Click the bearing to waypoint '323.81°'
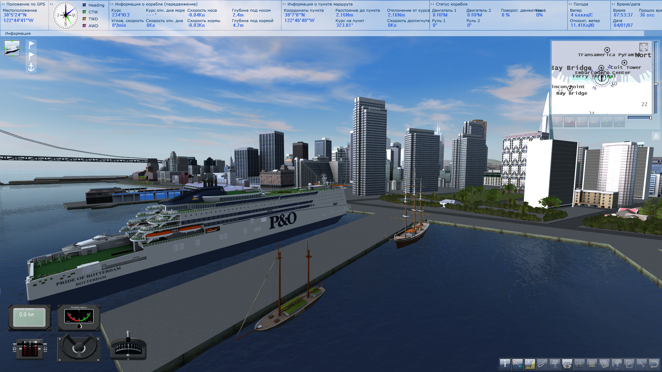The width and height of the screenshot is (662, 372). (x=344, y=25)
